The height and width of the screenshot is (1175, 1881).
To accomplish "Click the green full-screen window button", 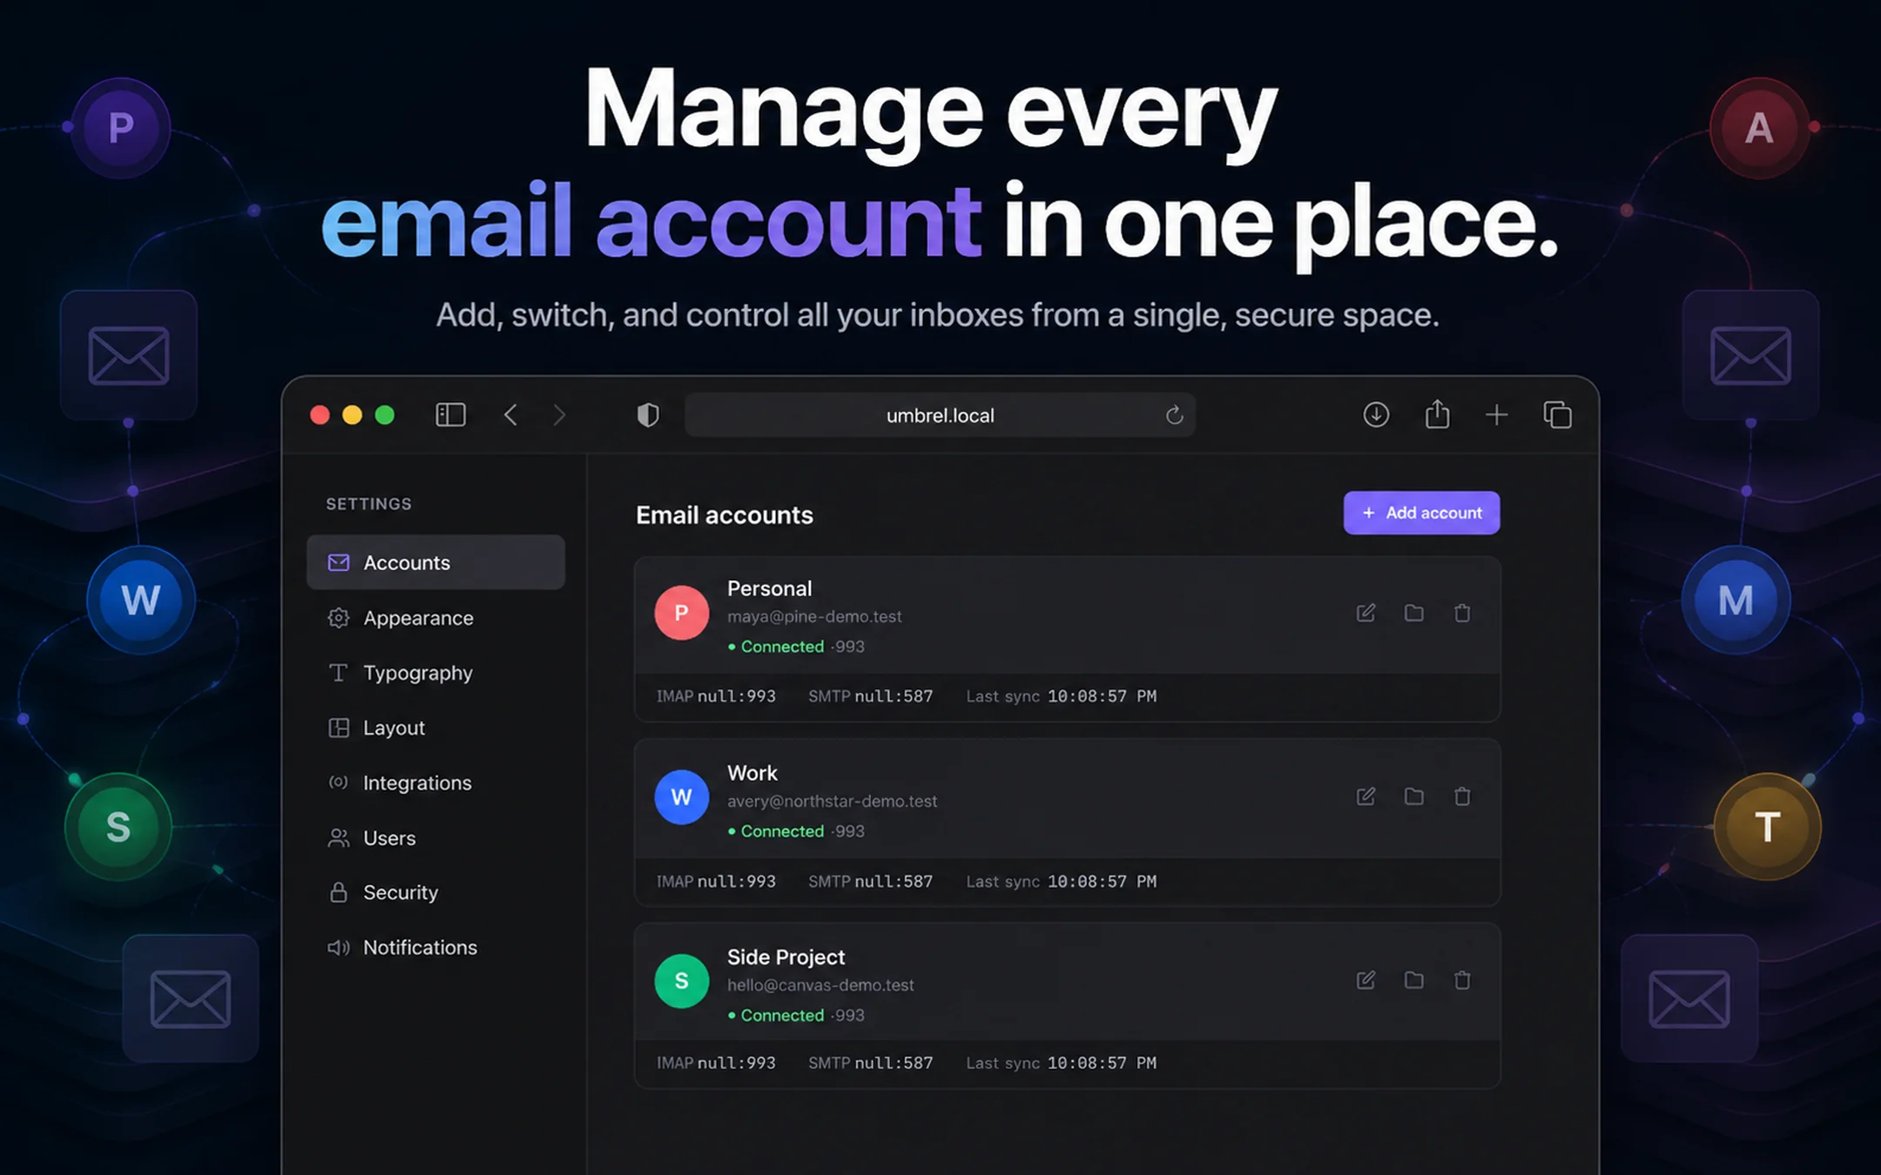I will 384,415.
